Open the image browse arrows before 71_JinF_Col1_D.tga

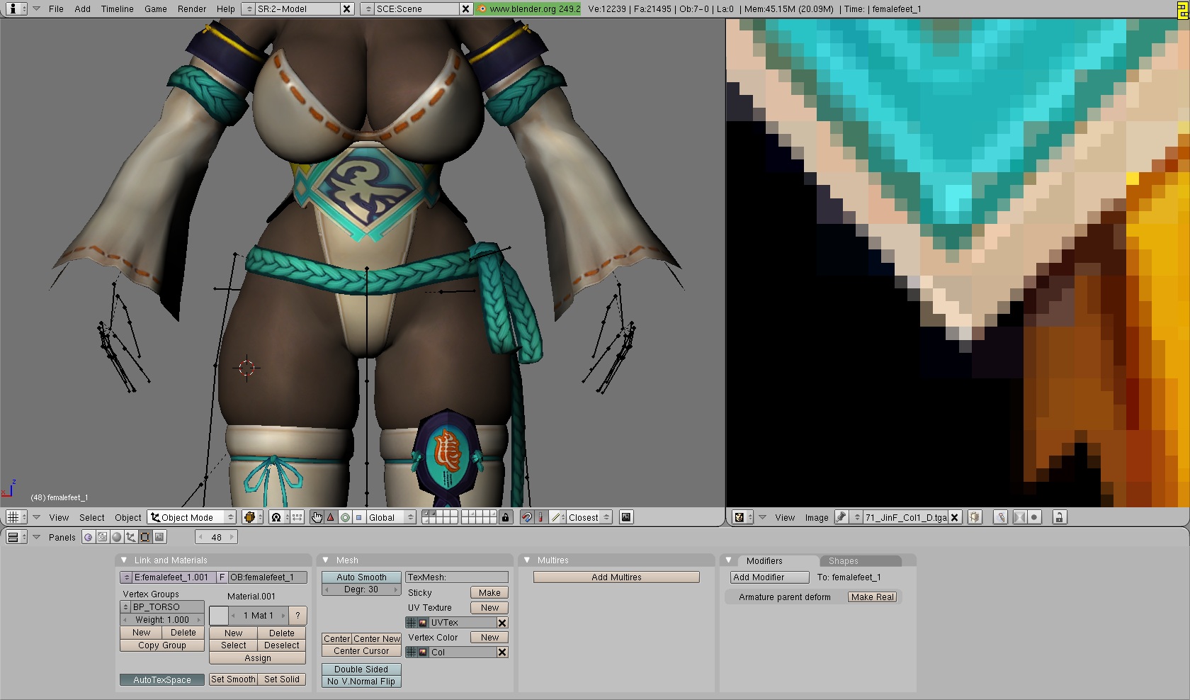[856, 517]
